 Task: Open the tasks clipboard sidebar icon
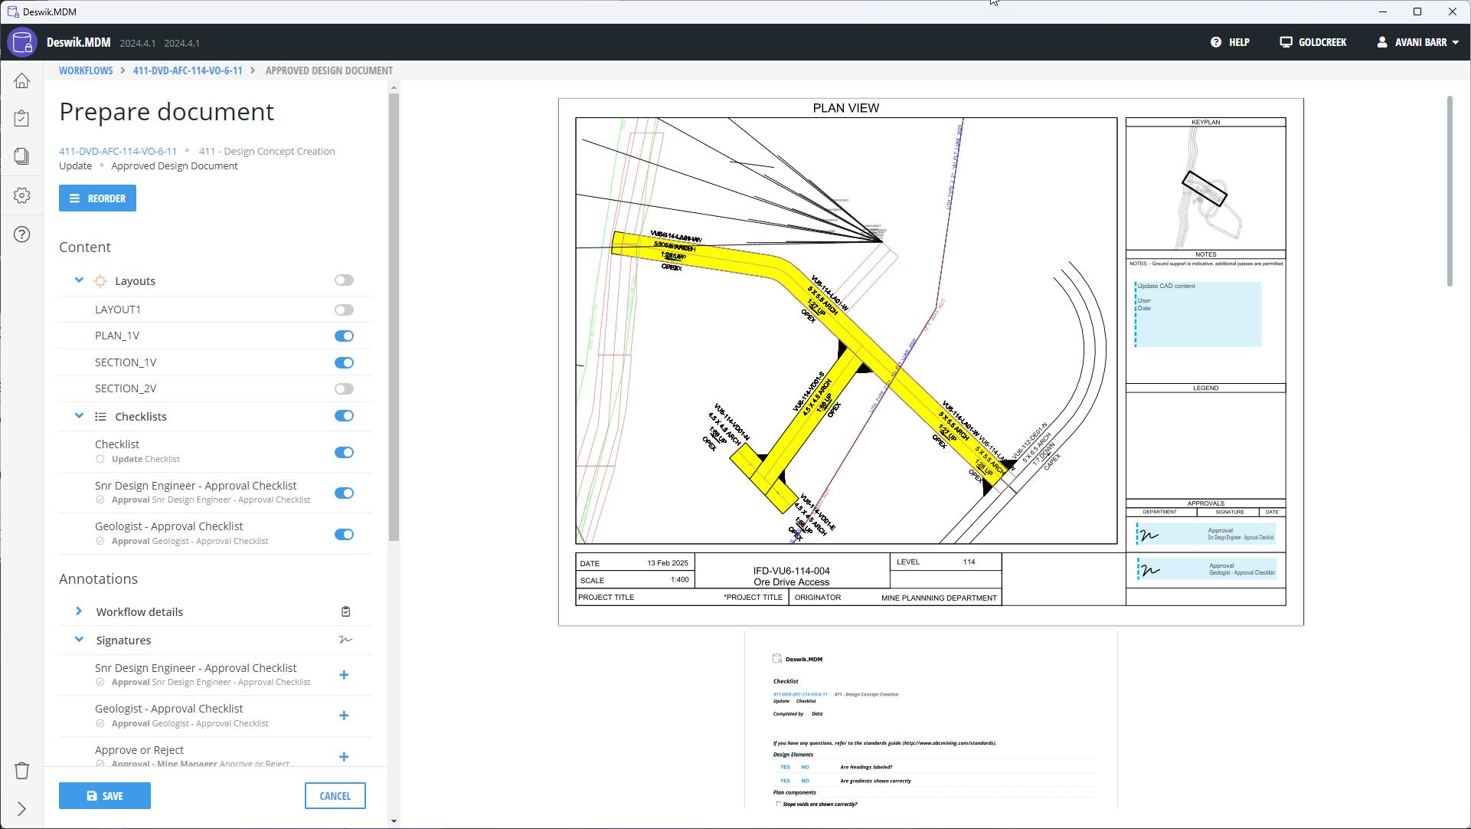(22, 119)
